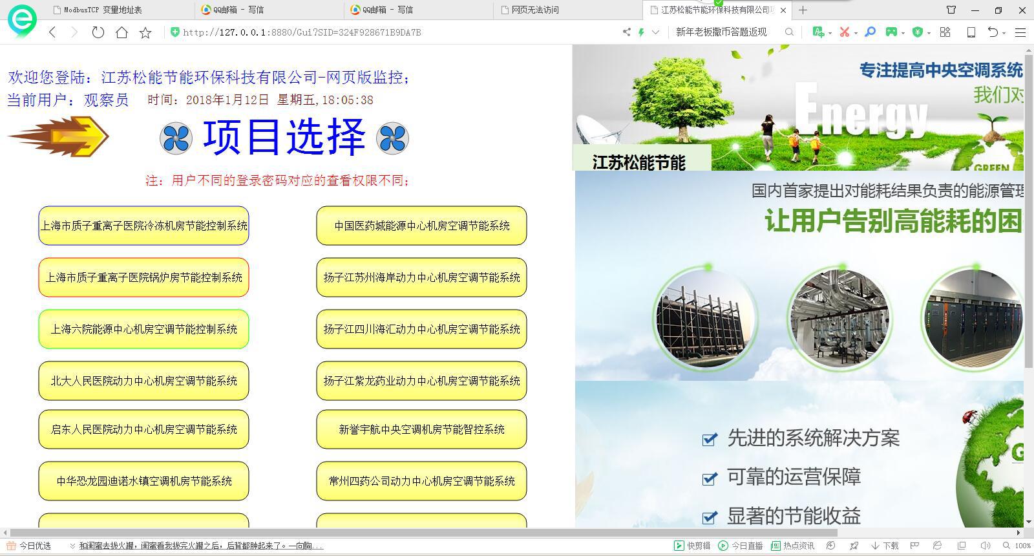
Task: Switch to the ModbusTCP 变量地址表 tab
Action: [x=103, y=10]
